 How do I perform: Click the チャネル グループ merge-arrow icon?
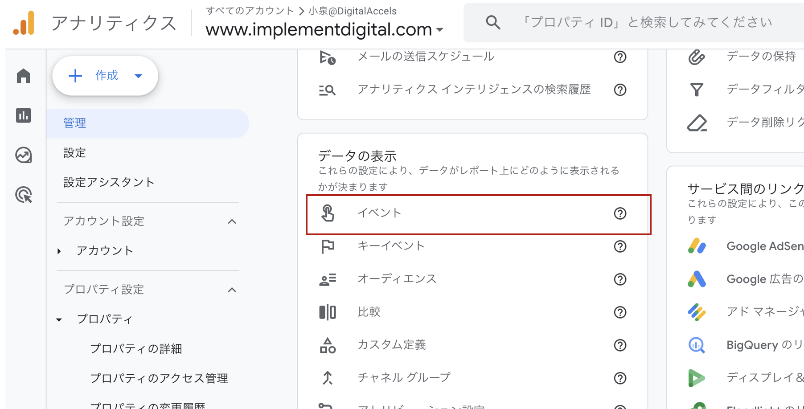tap(328, 378)
